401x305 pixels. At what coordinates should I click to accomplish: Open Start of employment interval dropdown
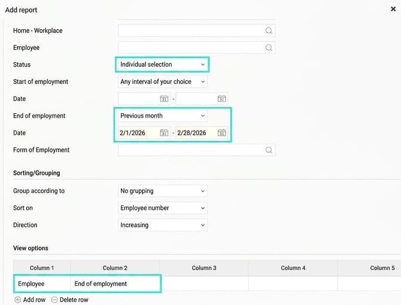(x=163, y=81)
